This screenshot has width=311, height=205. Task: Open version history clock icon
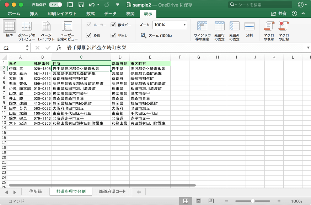[x=294, y=14]
